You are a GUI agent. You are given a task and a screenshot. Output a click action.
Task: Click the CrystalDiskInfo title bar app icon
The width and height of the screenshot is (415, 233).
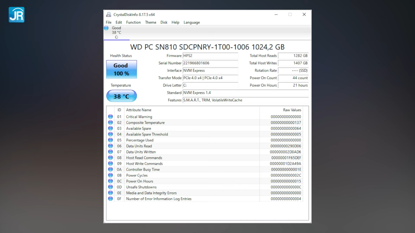pos(109,15)
